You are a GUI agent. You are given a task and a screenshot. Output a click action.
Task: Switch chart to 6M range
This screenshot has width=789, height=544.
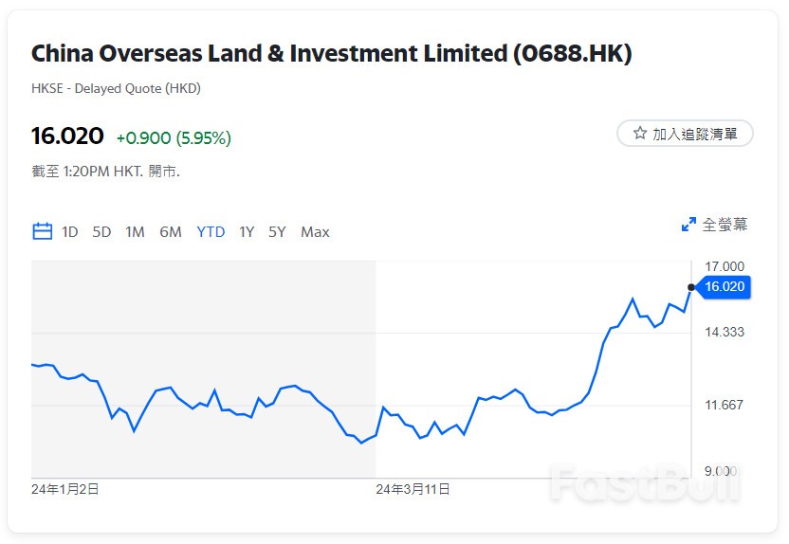[171, 232]
